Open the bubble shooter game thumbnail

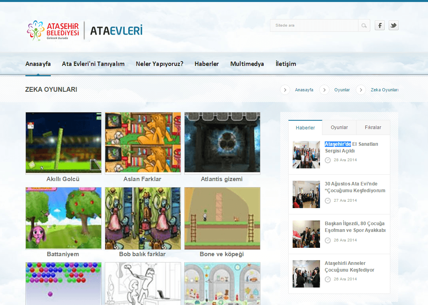click(64, 284)
